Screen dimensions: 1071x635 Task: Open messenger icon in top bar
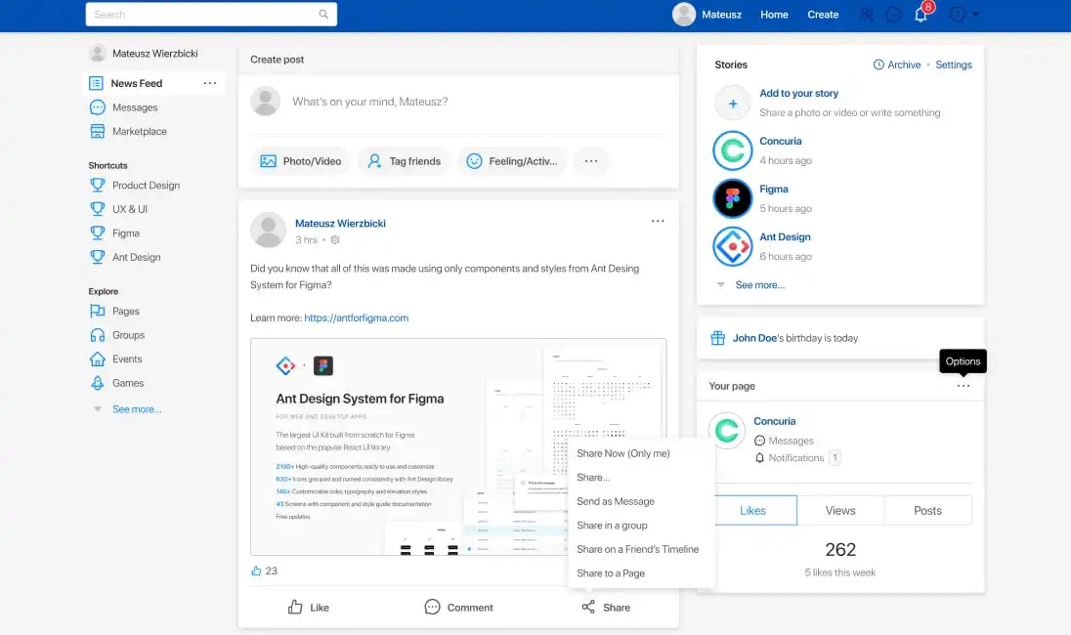coord(893,15)
